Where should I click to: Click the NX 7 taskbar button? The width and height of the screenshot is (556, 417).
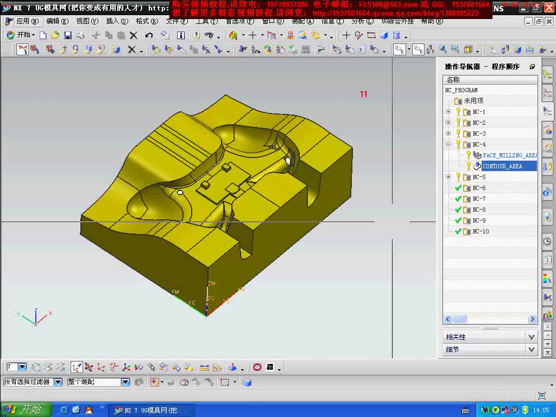click(x=151, y=410)
